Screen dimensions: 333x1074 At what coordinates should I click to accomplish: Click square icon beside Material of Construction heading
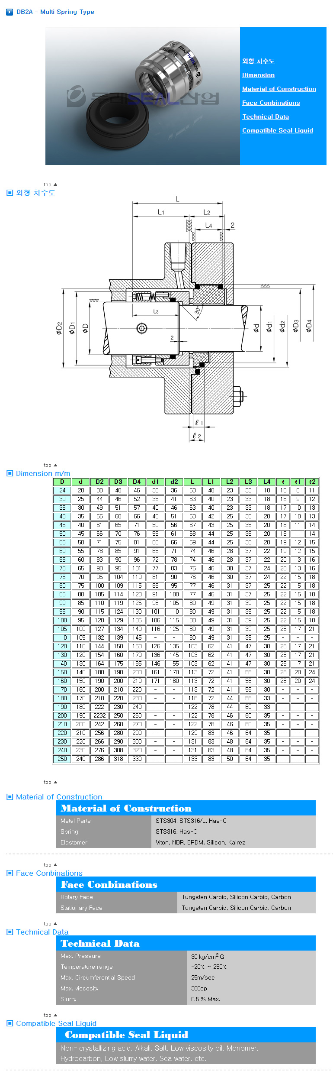[x=10, y=797]
